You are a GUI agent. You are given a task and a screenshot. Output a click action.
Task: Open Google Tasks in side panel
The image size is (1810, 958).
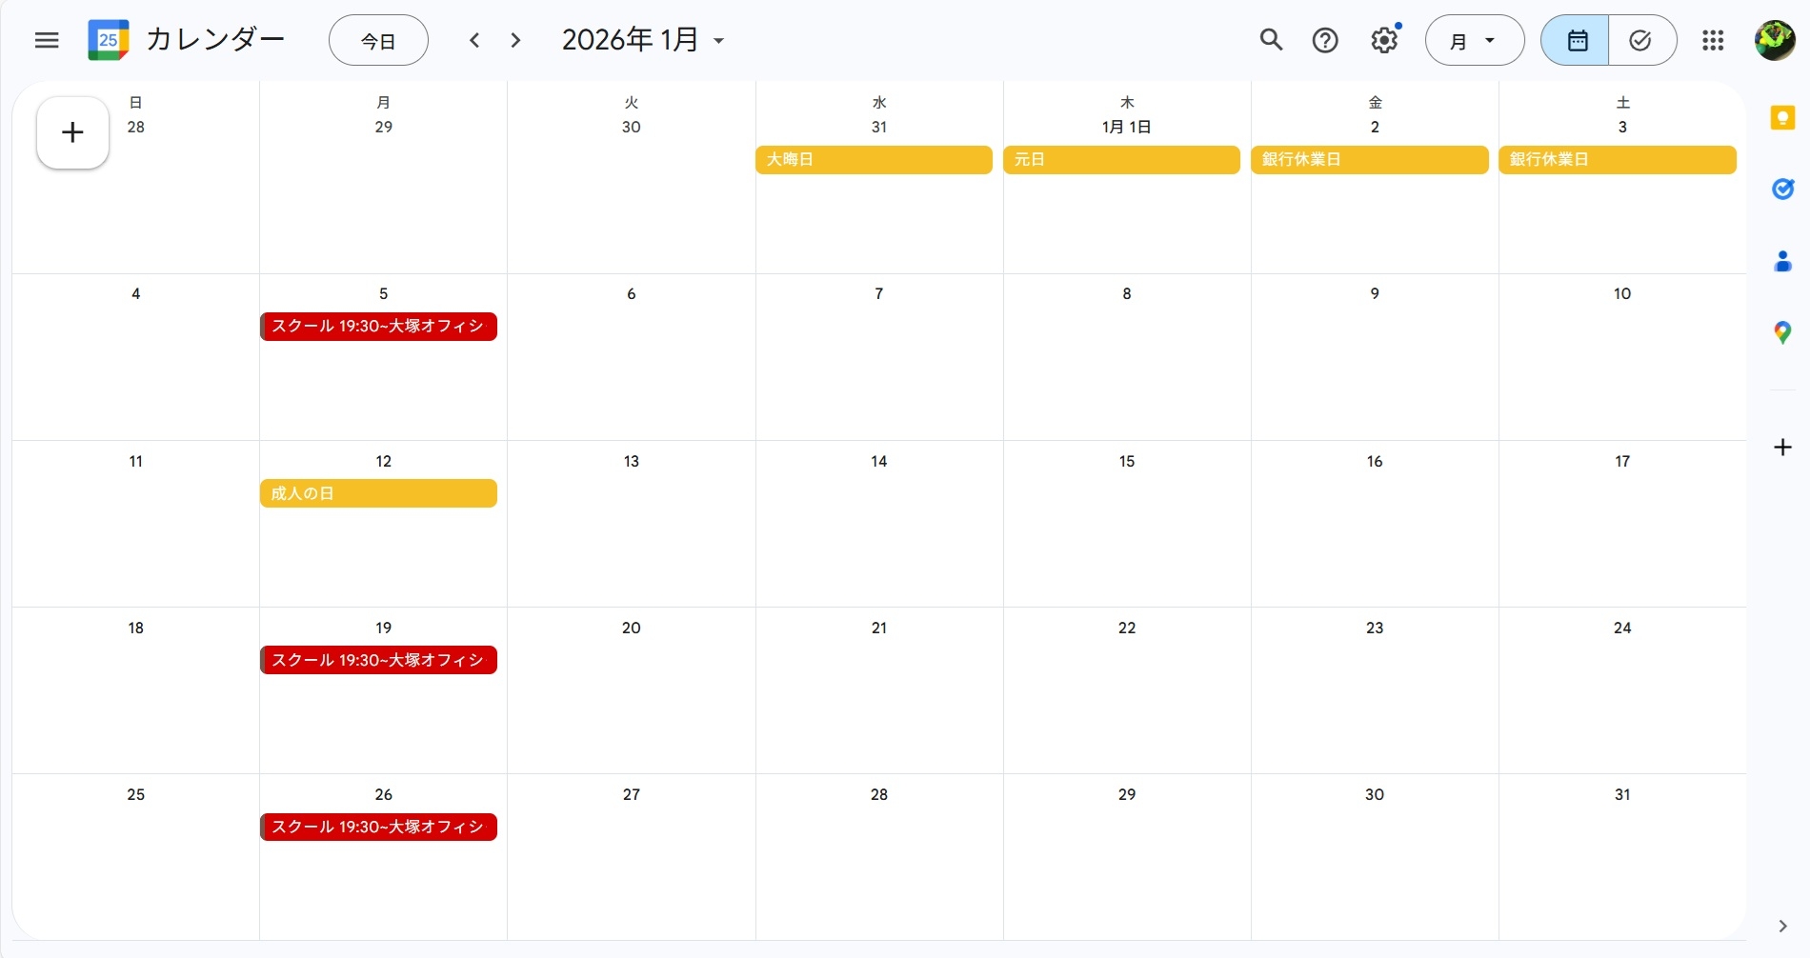coord(1782,190)
